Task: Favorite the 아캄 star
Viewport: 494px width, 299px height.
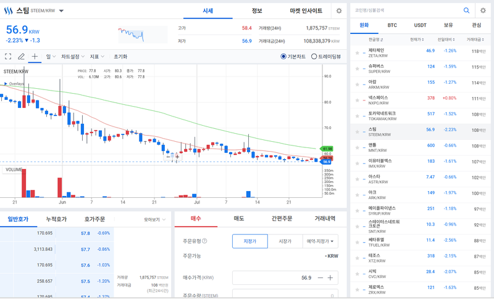Action: pyautogui.click(x=358, y=84)
